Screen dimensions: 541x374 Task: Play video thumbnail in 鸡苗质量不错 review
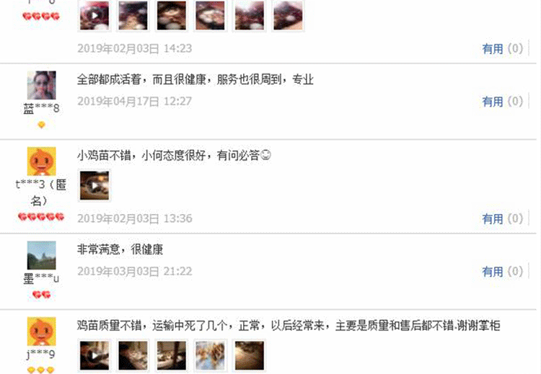click(x=94, y=356)
